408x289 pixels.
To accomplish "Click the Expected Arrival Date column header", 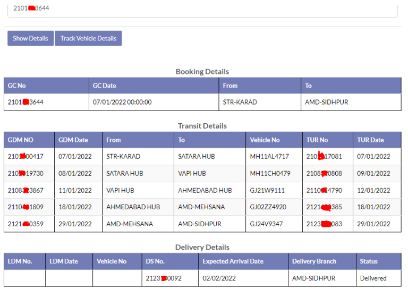I will pos(233,261).
